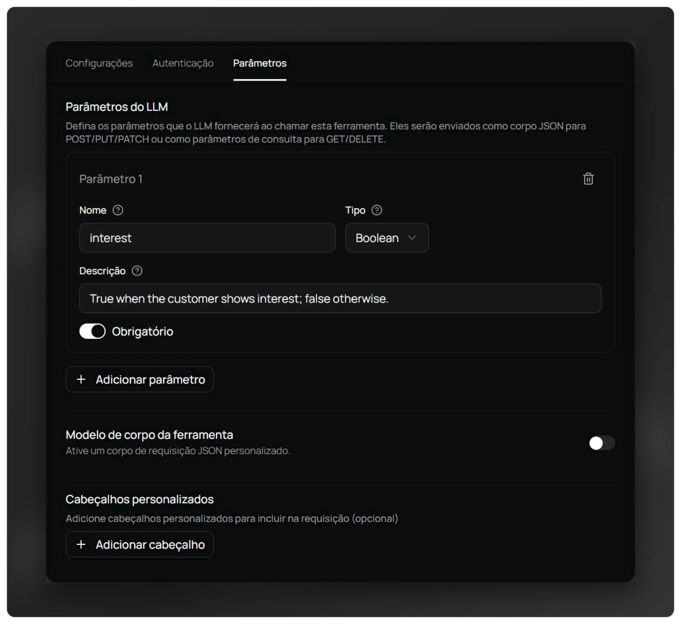The image size is (681, 624).
Task: Click the Ative um corpo de requisição text
Action: (177, 451)
